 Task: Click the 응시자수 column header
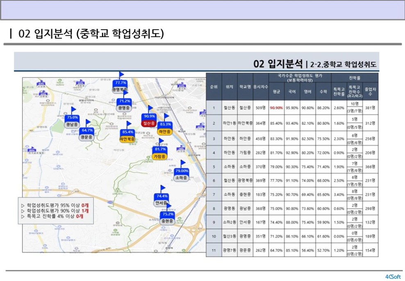(261, 87)
